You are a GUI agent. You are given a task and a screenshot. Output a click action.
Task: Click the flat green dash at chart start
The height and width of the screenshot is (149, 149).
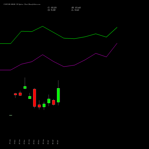click(11, 115)
